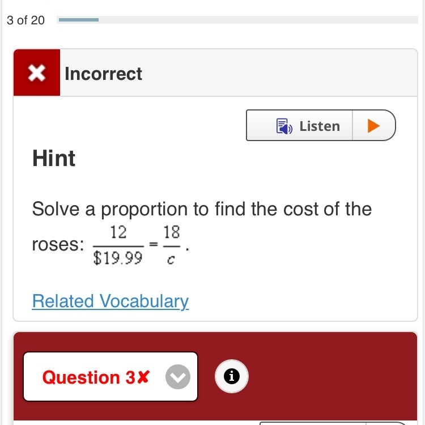This screenshot has height=425, width=425.
Task: Click the white X Incorrect icon
Action: click(37, 73)
